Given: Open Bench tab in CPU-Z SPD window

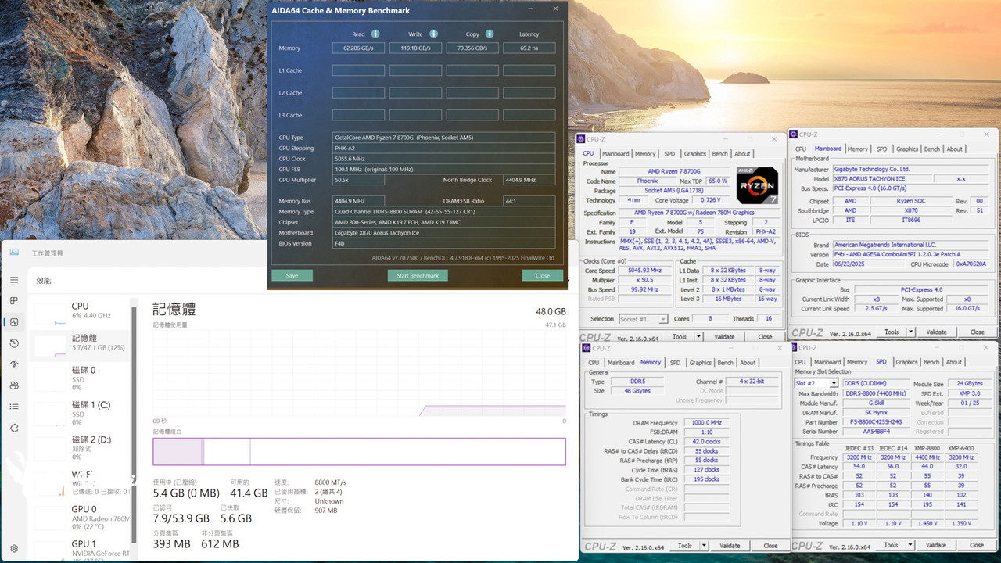Looking at the screenshot, I should click(931, 362).
